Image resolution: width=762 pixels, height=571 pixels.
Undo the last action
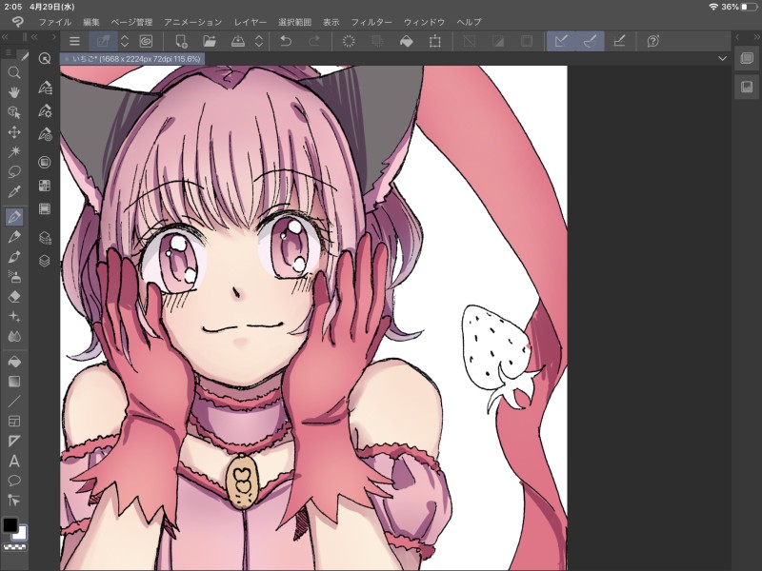(x=286, y=41)
